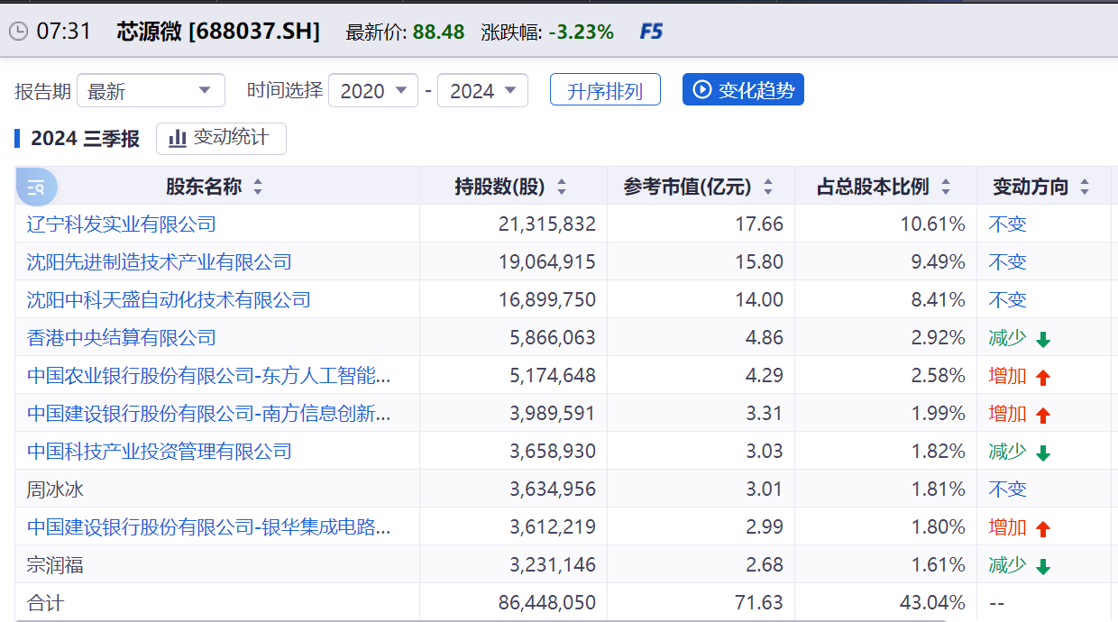Click market value 4.86
The width and height of the screenshot is (1118, 622).
[764, 337]
